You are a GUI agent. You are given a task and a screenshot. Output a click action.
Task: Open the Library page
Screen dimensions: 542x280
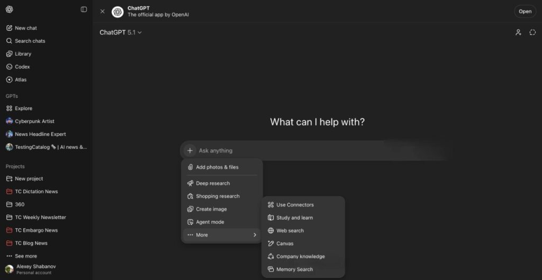click(47, 54)
